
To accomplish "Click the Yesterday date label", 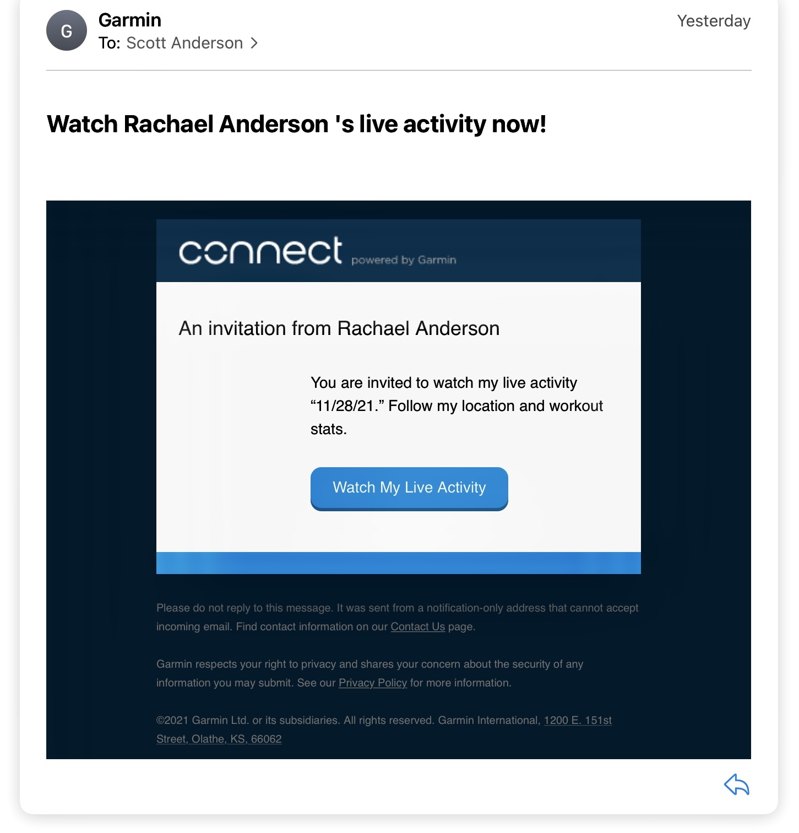I will tap(714, 21).
